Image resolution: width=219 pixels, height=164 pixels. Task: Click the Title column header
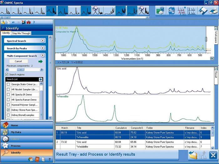pos(95,128)
